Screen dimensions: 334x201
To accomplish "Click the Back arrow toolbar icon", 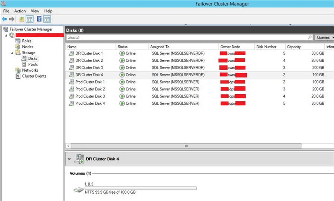I will pos(4,19).
